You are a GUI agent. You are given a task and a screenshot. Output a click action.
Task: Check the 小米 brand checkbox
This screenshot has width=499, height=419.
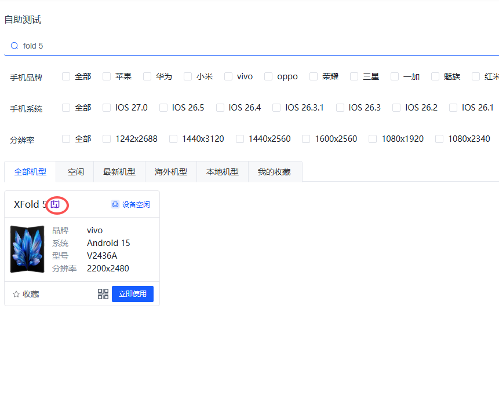188,76
